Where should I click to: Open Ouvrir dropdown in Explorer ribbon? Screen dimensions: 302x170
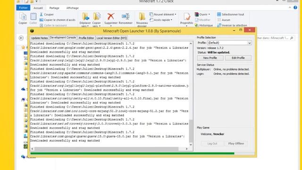[x=202, y=15]
